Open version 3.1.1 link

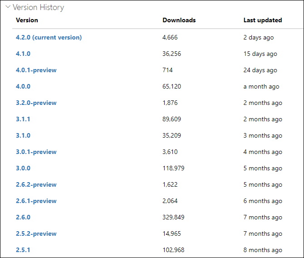point(23,119)
